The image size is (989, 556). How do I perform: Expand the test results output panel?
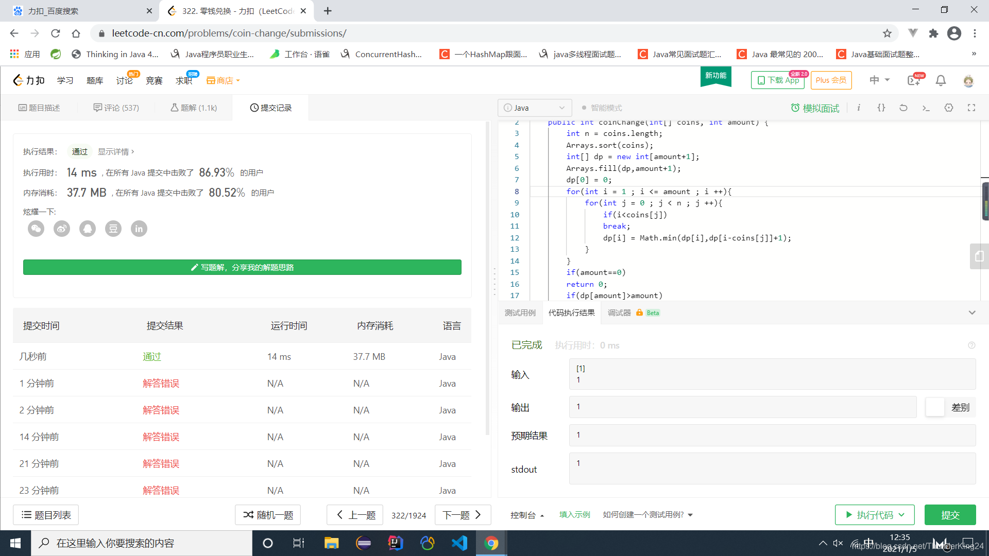972,312
